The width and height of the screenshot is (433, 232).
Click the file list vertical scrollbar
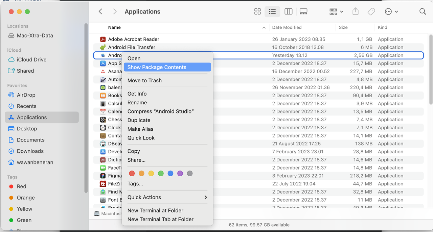coord(431,69)
